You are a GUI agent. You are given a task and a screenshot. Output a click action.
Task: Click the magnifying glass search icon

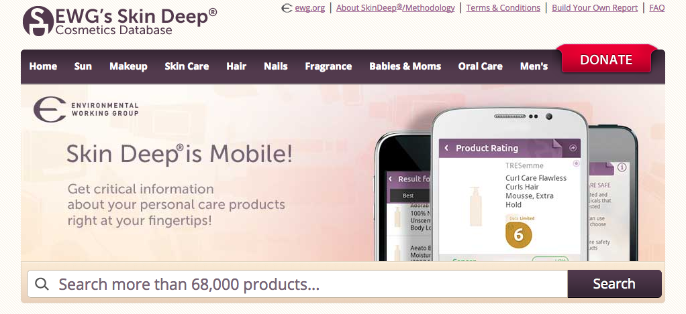tap(42, 284)
